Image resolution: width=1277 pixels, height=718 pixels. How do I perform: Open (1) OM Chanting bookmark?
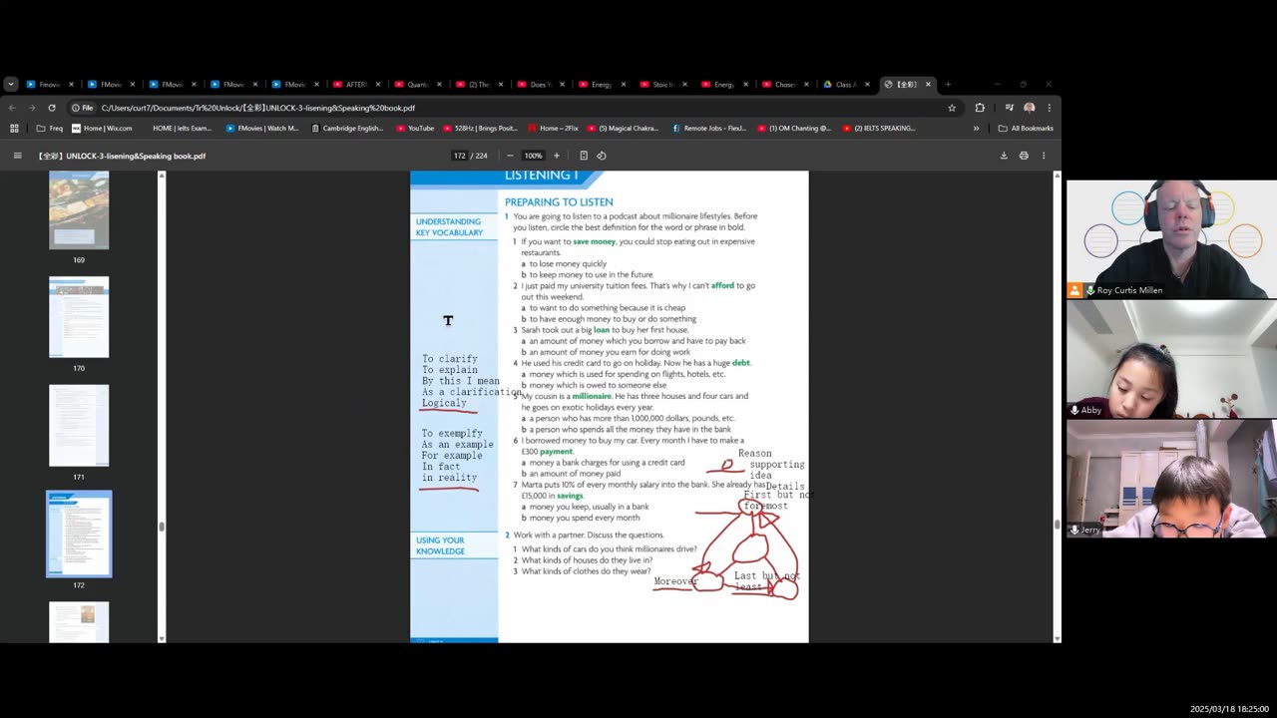(794, 128)
